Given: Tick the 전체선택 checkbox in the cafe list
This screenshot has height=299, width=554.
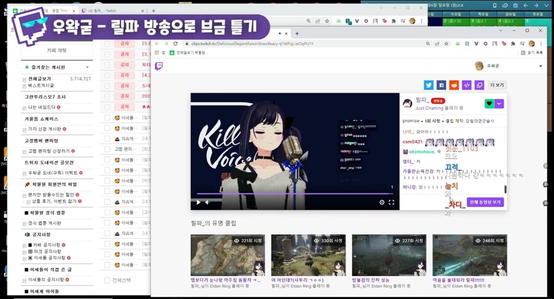Looking at the screenshot, I should click(107, 281).
